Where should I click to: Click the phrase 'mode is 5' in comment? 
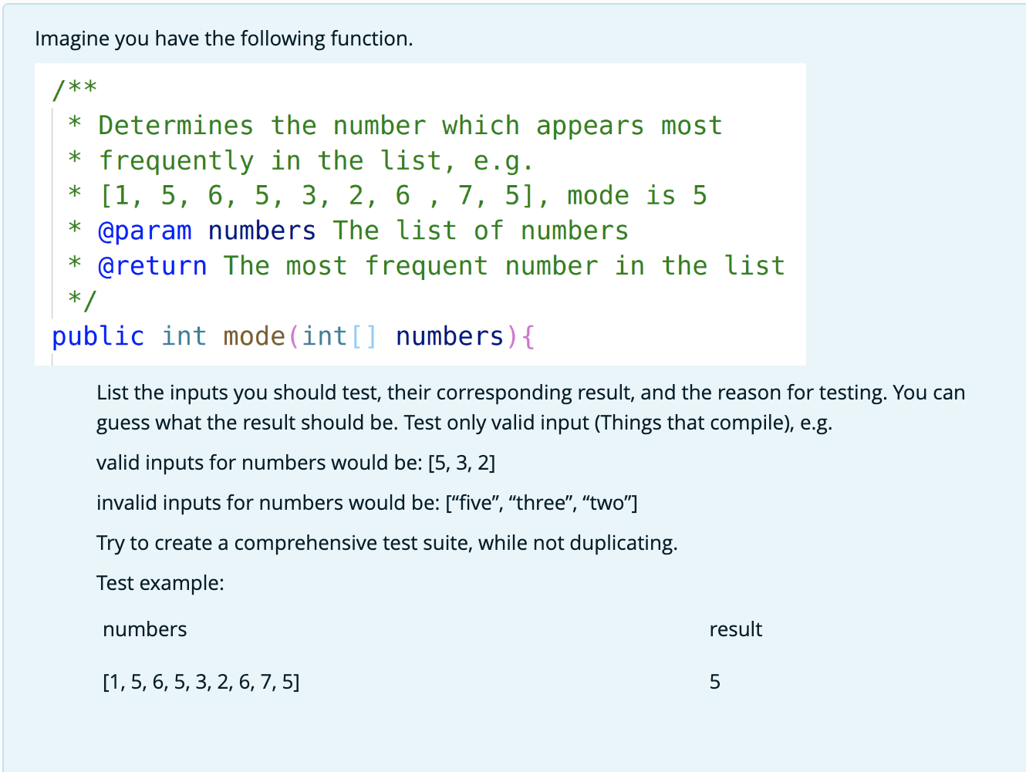pos(636,195)
